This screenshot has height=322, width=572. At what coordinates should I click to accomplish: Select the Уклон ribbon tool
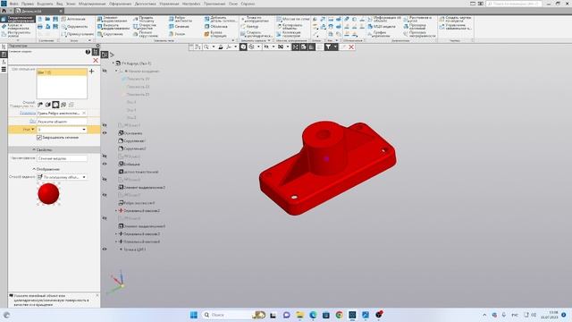pos(177,34)
